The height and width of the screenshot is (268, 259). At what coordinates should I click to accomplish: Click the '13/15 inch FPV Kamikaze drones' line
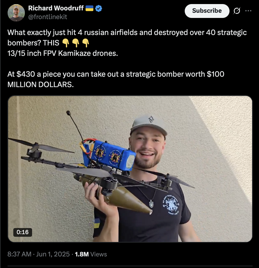(x=63, y=53)
